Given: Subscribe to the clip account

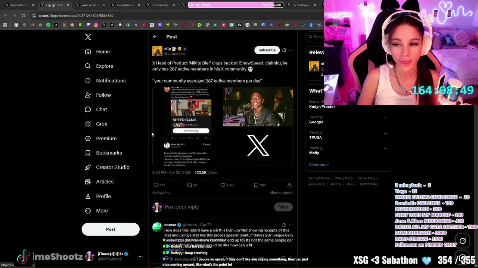Looking at the screenshot, I should tap(267, 50).
